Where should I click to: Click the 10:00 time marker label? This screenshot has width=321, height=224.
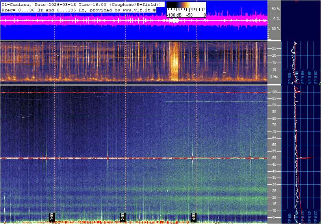click(52, 217)
